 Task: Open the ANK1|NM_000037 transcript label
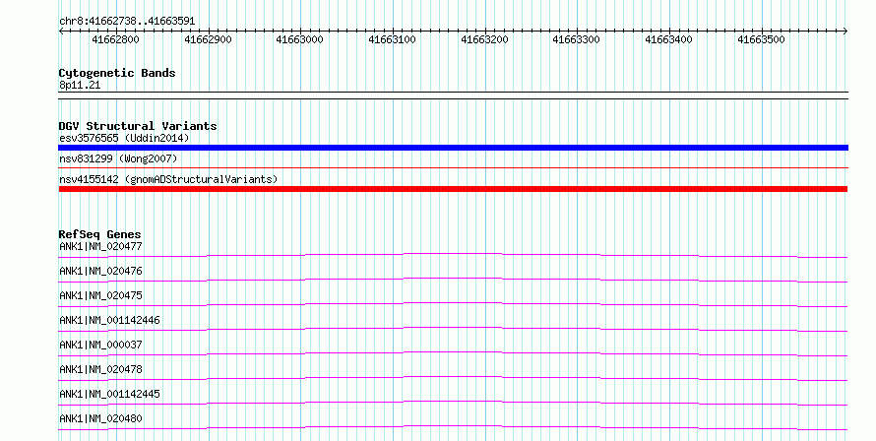click(100, 345)
